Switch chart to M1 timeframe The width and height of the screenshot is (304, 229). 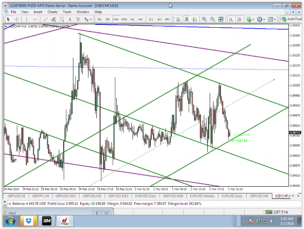click(99, 19)
